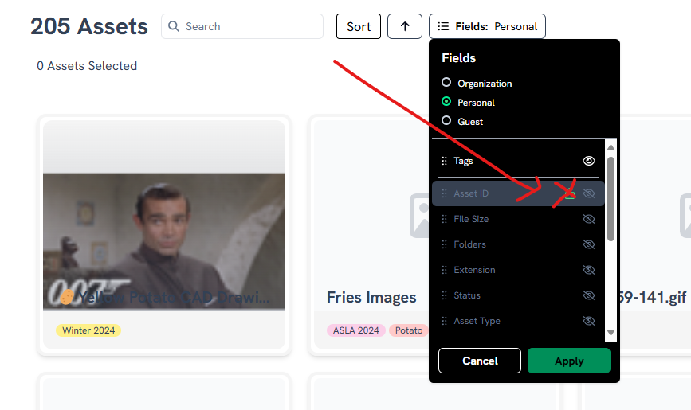
Task: Unhide the Extension field
Action: [x=589, y=270]
